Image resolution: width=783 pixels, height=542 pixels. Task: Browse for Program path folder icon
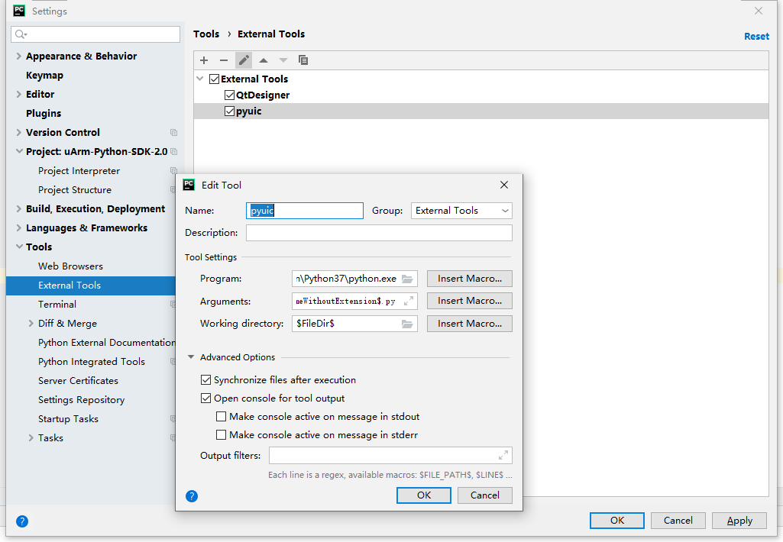click(407, 279)
